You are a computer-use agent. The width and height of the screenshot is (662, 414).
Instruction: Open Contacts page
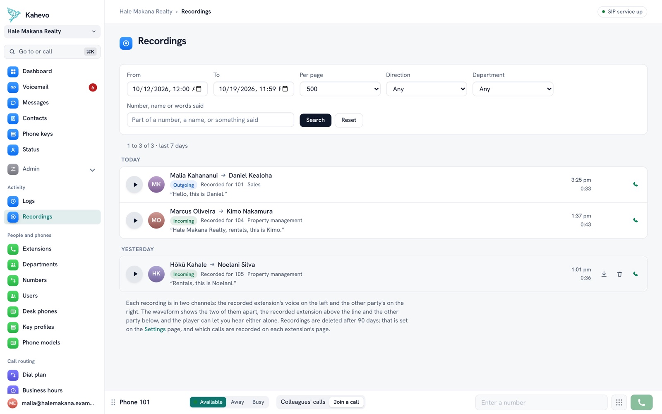pos(52,118)
